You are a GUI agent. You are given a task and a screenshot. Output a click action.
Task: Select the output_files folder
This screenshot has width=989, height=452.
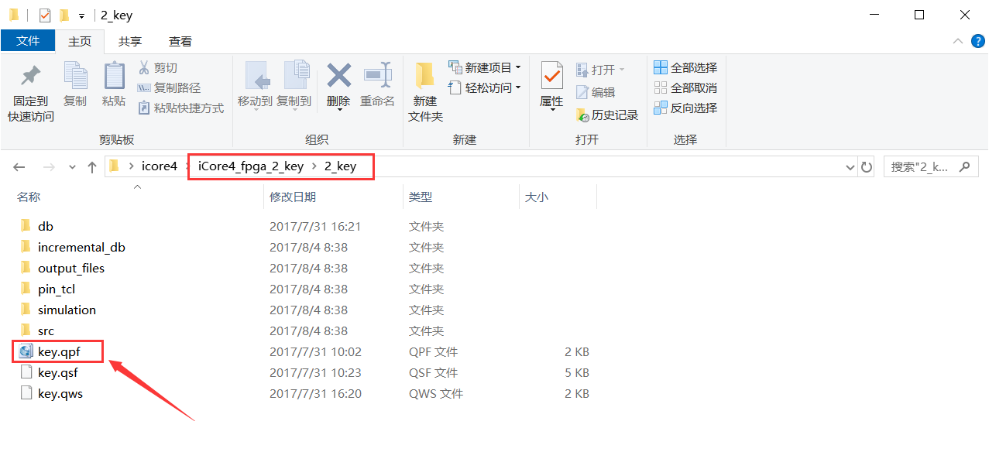click(70, 268)
